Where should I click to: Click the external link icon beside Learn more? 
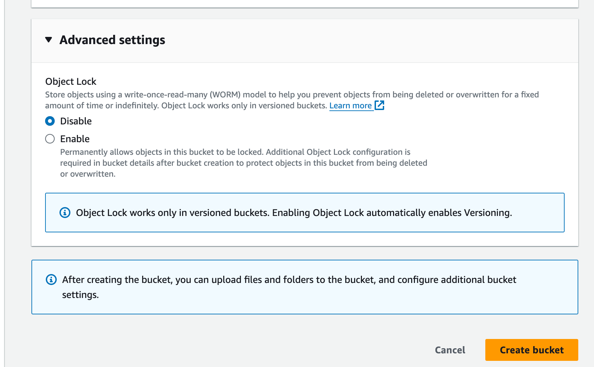379,105
